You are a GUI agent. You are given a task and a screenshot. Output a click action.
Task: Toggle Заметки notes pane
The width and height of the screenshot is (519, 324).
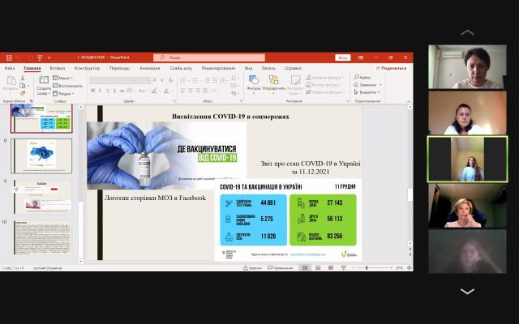252,268
